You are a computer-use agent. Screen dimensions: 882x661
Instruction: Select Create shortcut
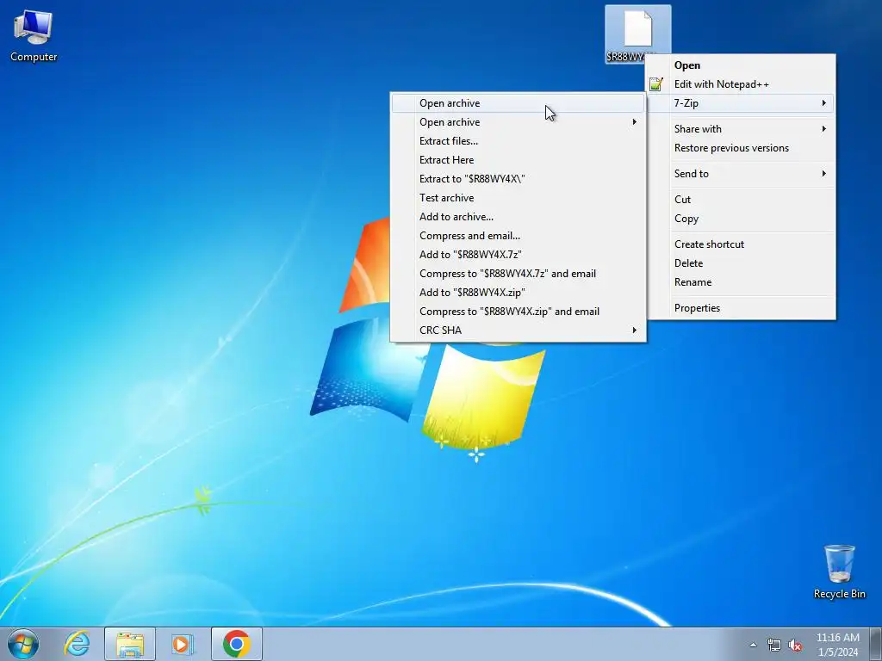coord(740,244)
